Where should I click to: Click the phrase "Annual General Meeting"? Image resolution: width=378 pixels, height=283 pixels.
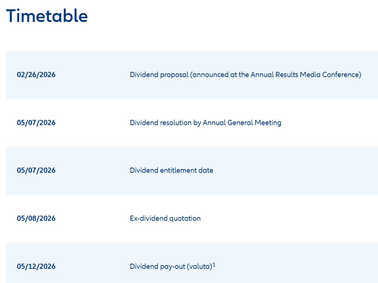pos(242,123)
